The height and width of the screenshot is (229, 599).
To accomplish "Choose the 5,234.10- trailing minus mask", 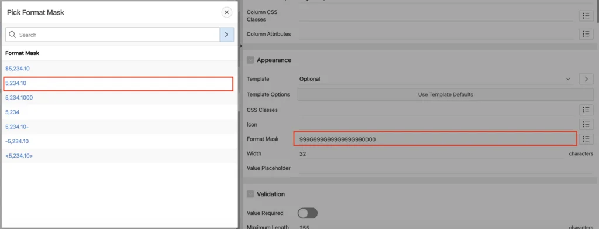I will (17, 127).
